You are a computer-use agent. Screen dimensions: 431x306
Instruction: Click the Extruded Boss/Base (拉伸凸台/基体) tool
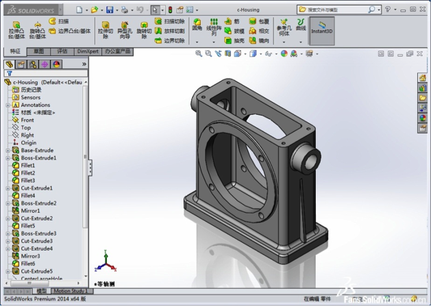(x=16, y=29)
